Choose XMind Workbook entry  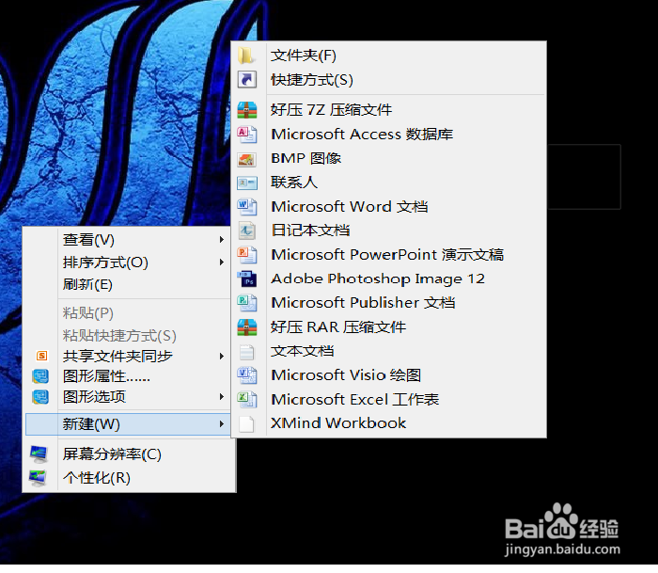pyautogui.click(x=389, y=423)
